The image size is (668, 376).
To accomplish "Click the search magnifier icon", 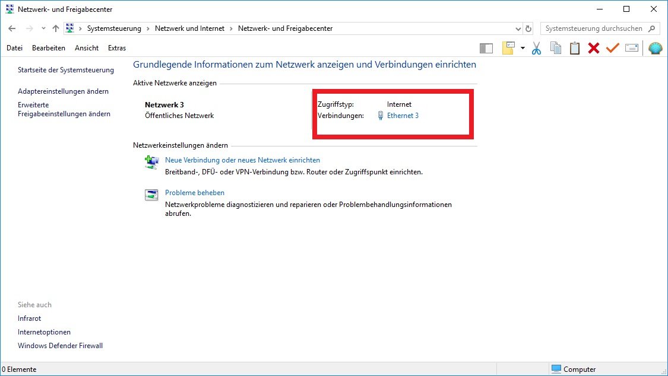I will pyautogui.click(x=651, y=28).
